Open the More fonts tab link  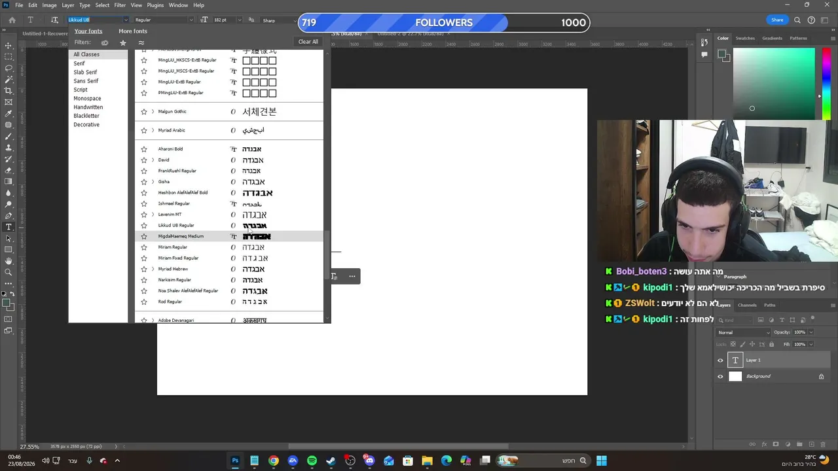tap(133, 31)
